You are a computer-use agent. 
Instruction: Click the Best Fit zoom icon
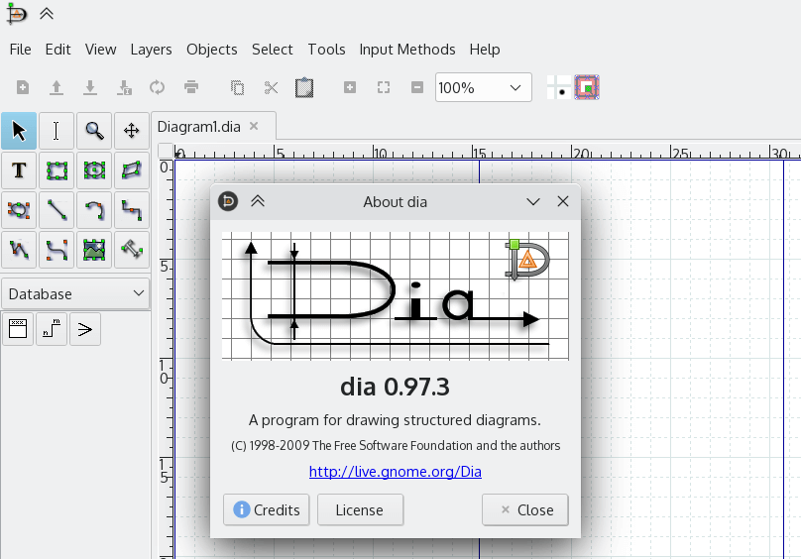coord(383,88)
